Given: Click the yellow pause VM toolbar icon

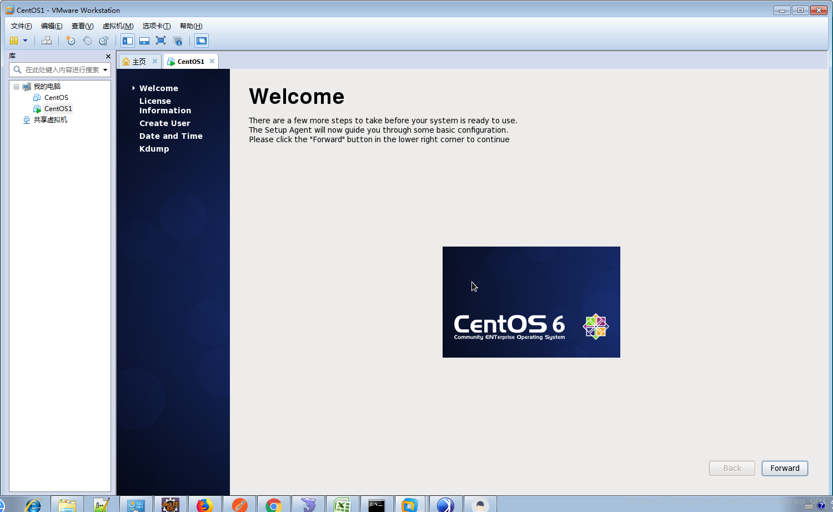Looking at the screenshot, I should click(x=14, y=41).
